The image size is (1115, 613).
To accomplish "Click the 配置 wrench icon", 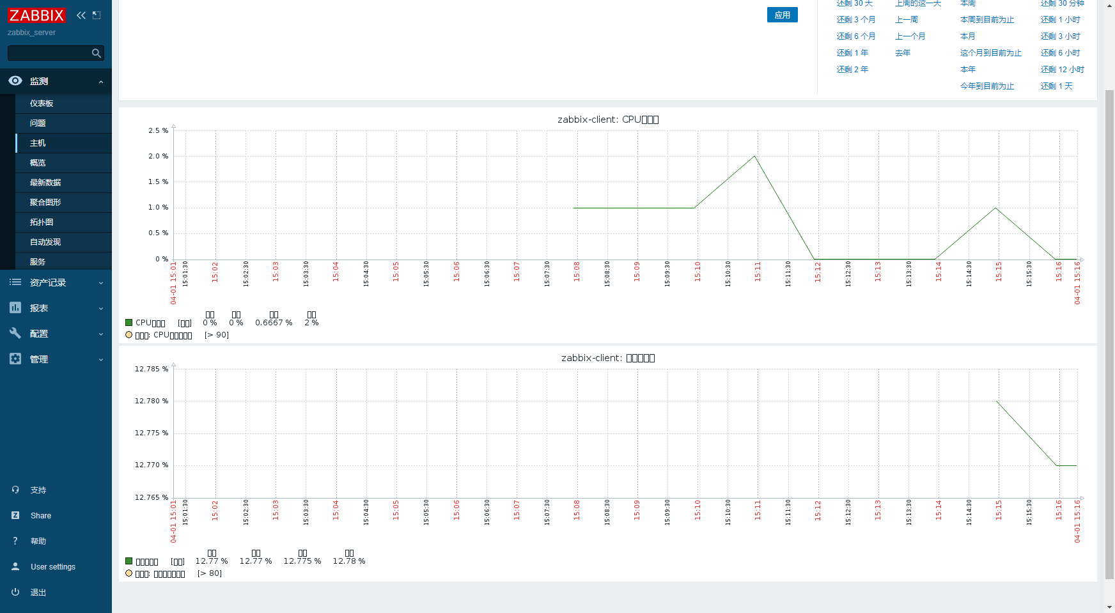I will point(15,334).
